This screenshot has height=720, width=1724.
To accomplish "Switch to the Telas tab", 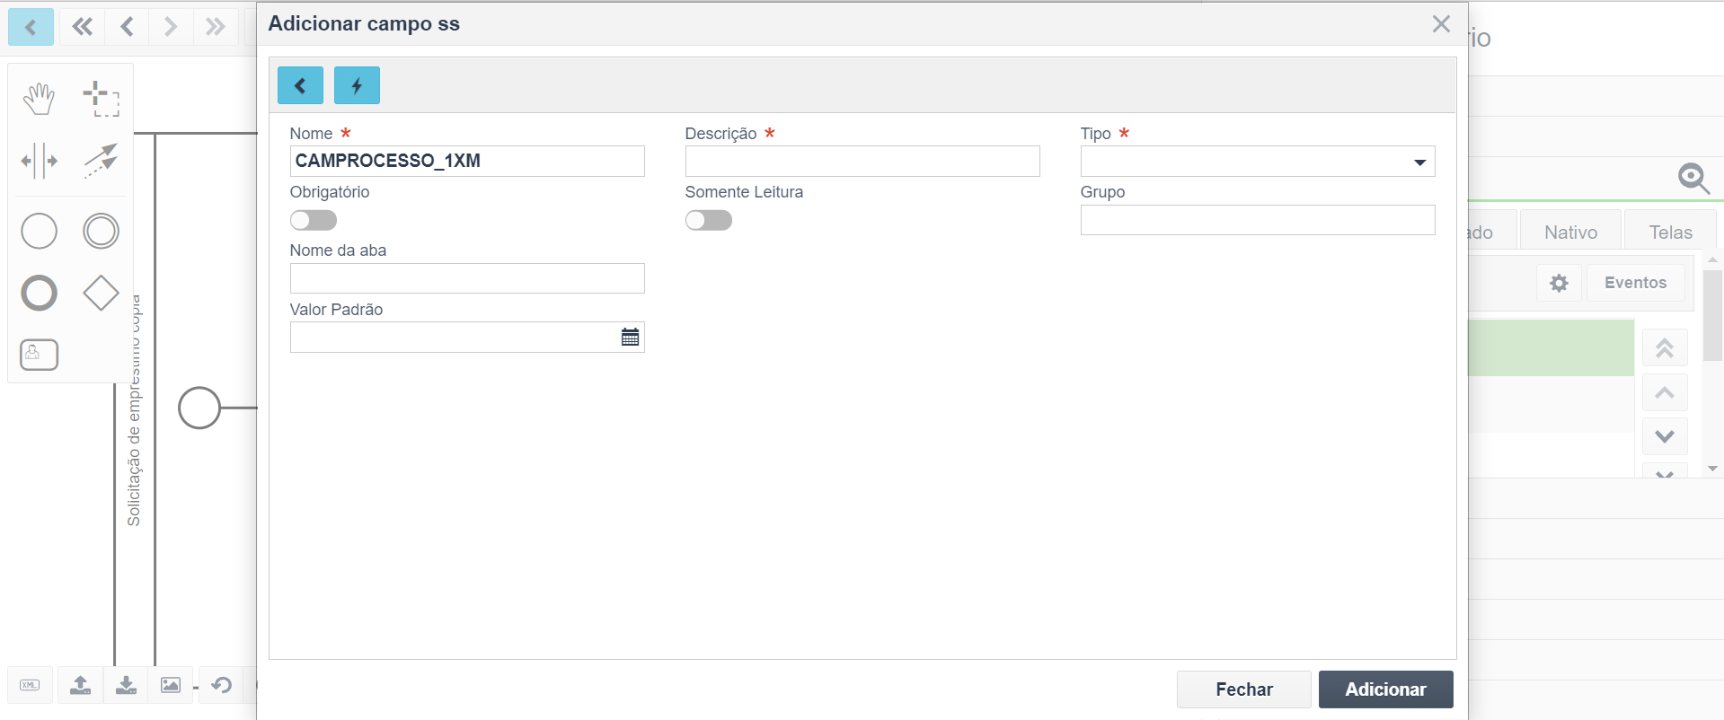I will tap(1670, 233).
